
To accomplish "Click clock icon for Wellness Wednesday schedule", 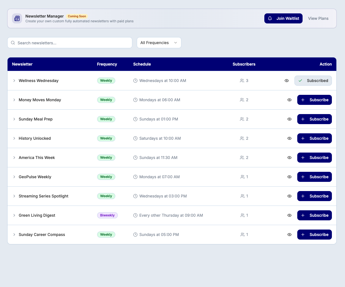I will tap(135, 81).
